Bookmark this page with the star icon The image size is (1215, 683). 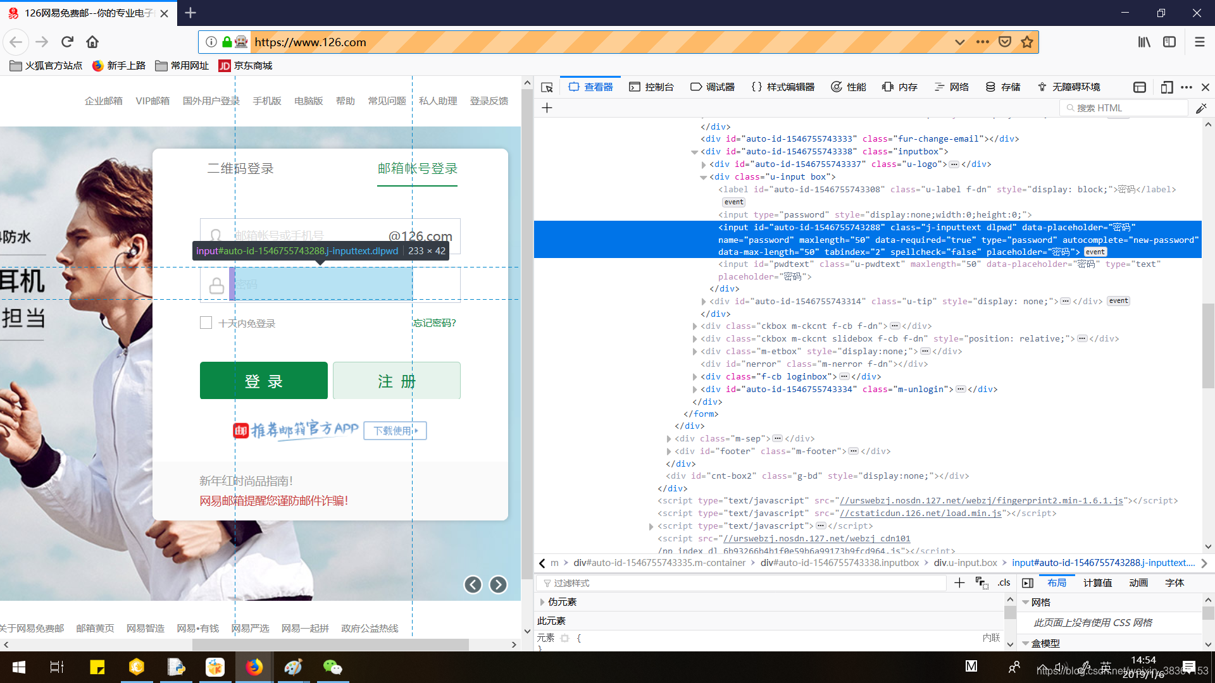pos(1026,42)
